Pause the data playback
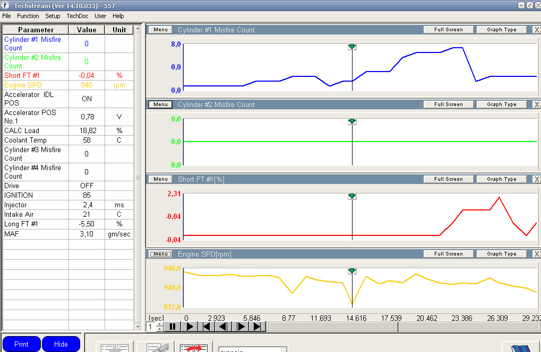 pyautogui.click(x=171, y=327)
